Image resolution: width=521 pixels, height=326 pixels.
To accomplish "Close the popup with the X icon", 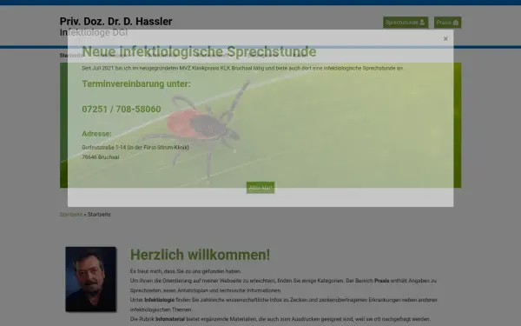I will 445,38.
